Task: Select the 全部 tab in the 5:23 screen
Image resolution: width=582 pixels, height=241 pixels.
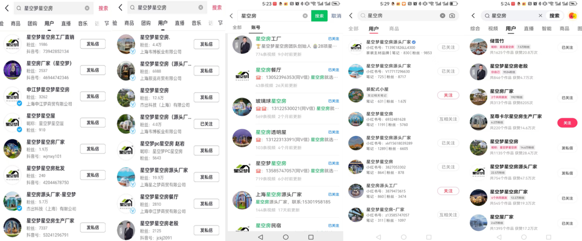Action: (237, 28)
